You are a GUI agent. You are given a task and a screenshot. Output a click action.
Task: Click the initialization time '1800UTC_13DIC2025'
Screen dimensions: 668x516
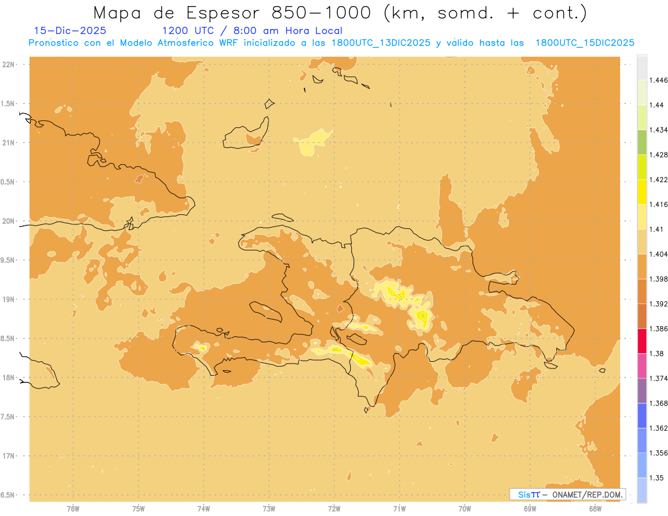click(x=381, y=43)
